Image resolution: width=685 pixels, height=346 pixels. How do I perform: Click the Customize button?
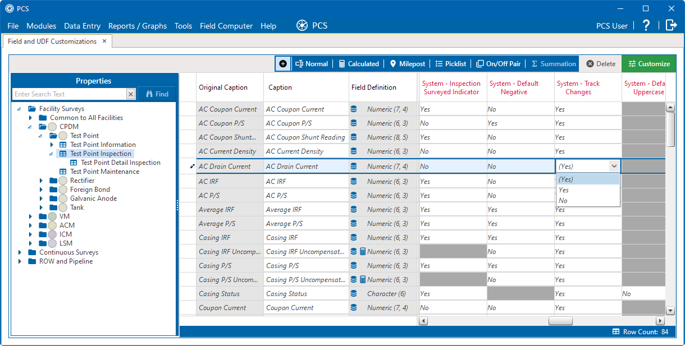point(649,63)
